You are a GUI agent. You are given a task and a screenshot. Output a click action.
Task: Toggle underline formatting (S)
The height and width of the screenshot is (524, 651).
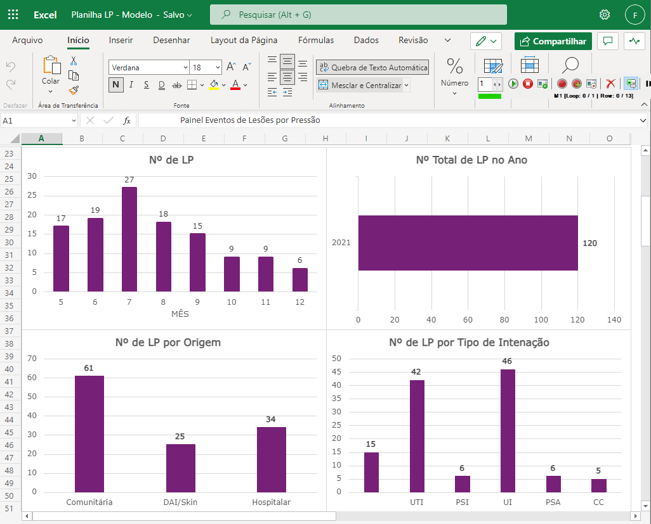pyautogui.click(x=146, y=85)
